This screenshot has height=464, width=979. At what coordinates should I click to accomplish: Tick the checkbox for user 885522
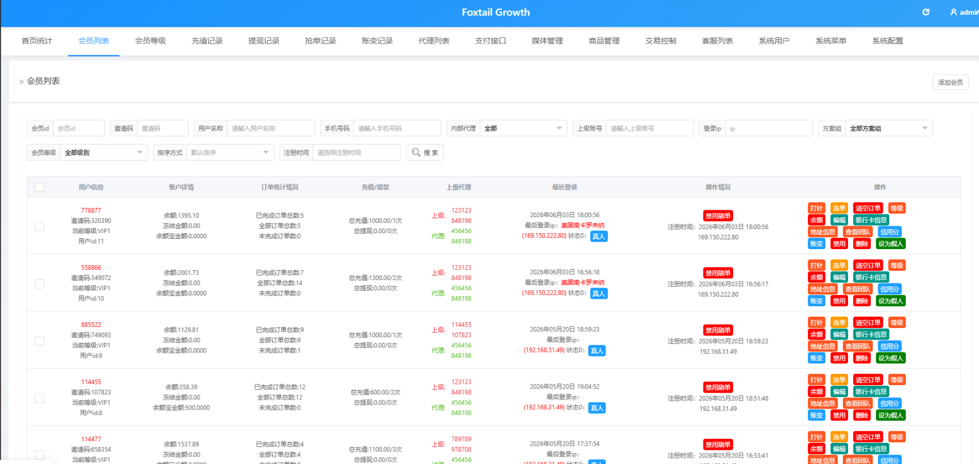coord(39,341)
